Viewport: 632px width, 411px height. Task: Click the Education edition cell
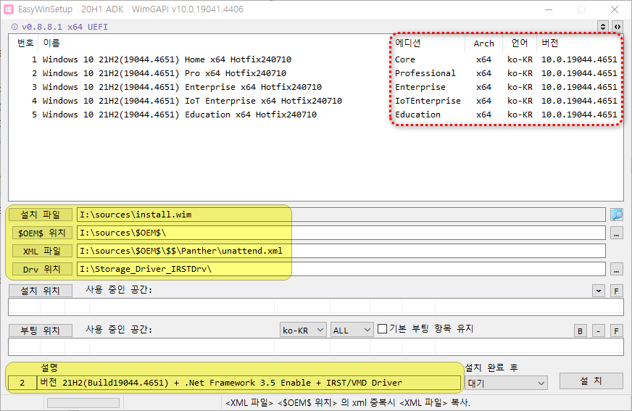coord(417,115)
